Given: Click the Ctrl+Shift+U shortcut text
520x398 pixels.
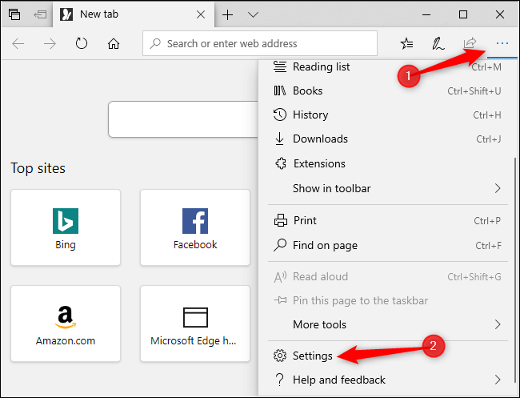Looking at the screenshot, I should click(x=474, y=91).
